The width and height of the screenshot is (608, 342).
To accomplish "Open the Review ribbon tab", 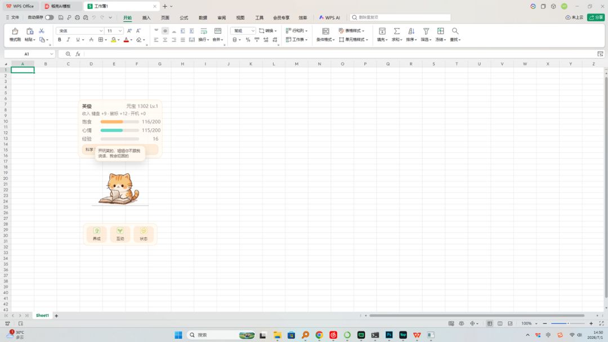I will [221, 18].
